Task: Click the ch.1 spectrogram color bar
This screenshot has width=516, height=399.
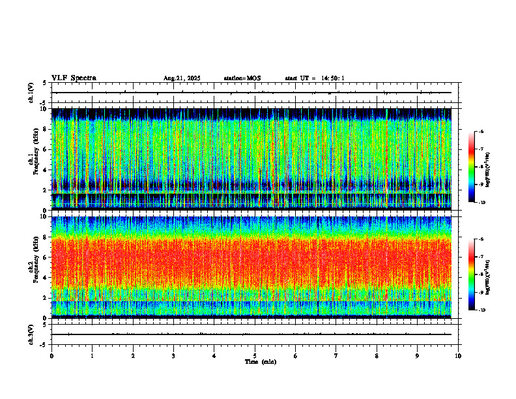Action: [471, 167]
